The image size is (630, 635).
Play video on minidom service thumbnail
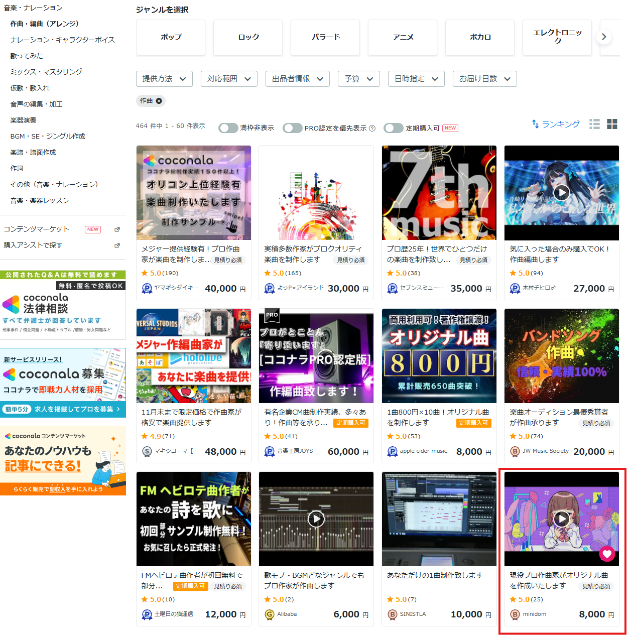click(x=561, y=519)
